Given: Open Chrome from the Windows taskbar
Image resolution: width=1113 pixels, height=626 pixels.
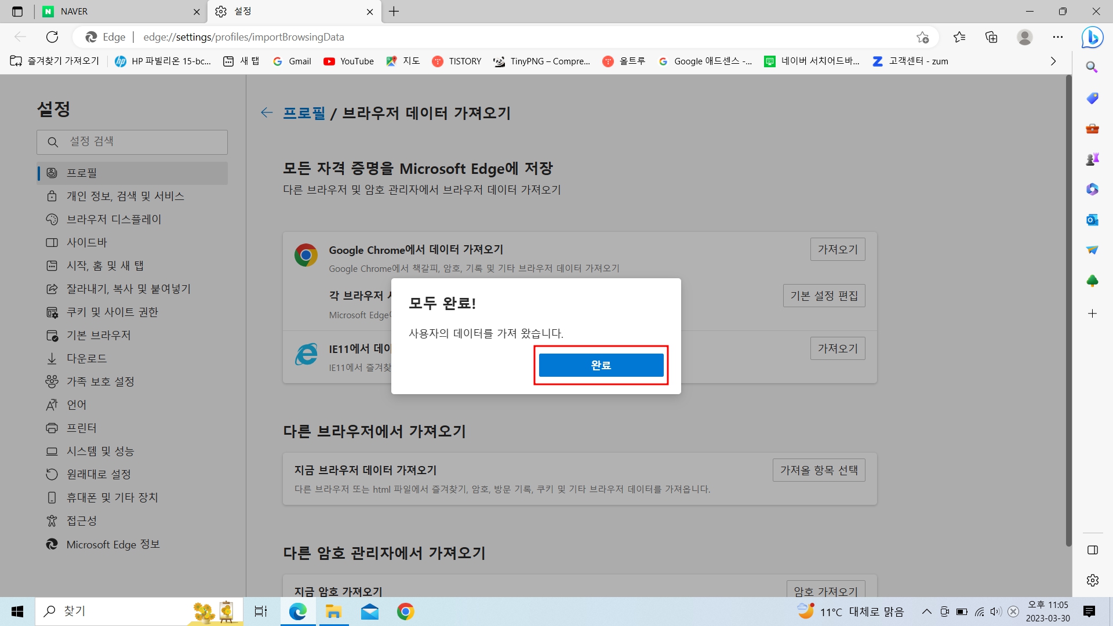Looking at the screenshot, I should point(405,612).
